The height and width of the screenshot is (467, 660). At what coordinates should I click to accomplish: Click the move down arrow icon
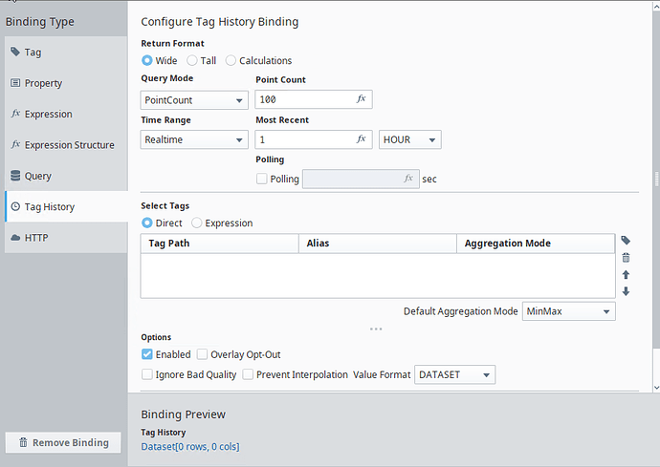pyautogui.click(x=626, y=291)
